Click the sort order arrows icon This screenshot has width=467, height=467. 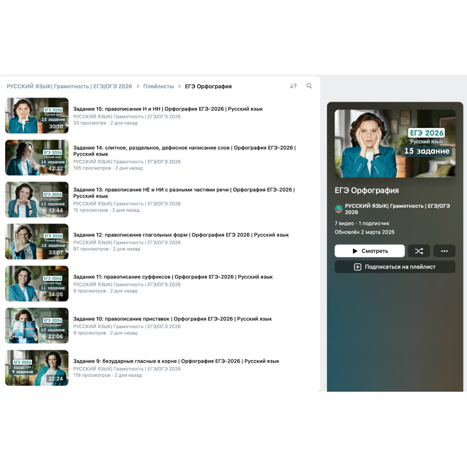(x=294, y=86)
